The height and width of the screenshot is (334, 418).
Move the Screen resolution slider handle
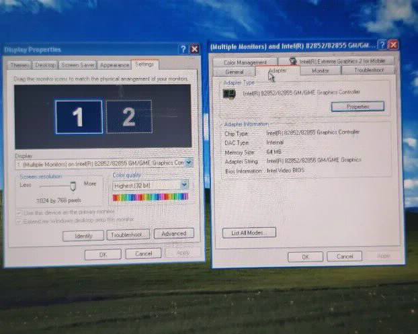pyautogui.click(x=73, y=185)
